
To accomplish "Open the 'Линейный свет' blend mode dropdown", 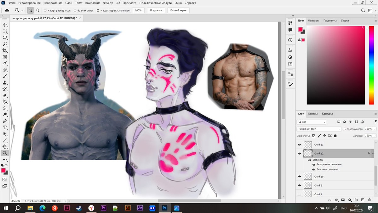I will pyautogui.click(x=319, y=129).
